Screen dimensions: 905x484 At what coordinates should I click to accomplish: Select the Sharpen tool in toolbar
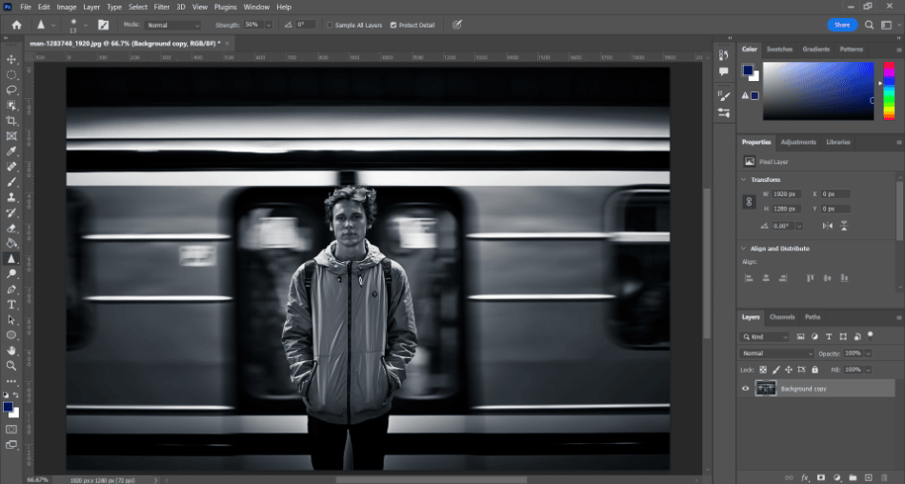tap(11, 259)
